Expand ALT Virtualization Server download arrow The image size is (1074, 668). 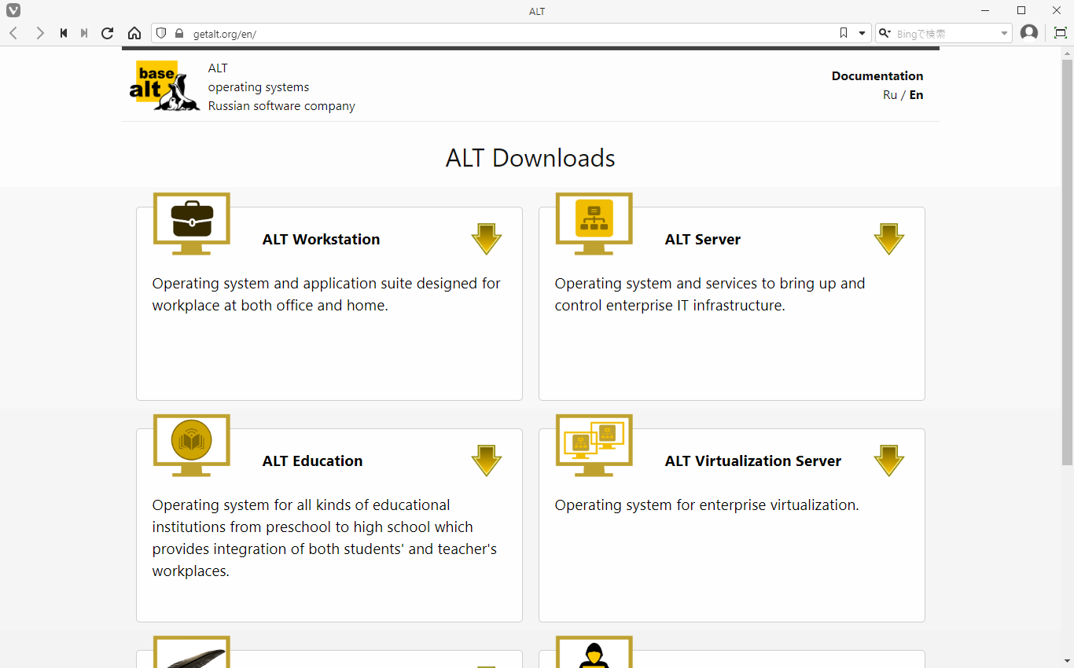pyautogui.click(x=889, y=461)
